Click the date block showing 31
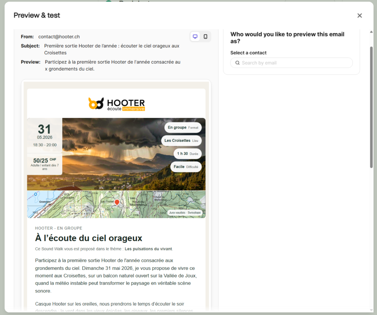 click(45, 135)
